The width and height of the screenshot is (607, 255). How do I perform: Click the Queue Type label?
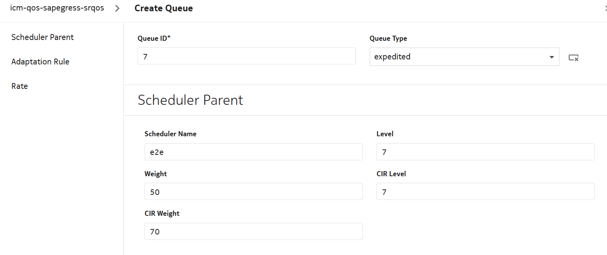click(x=388, y=38)
